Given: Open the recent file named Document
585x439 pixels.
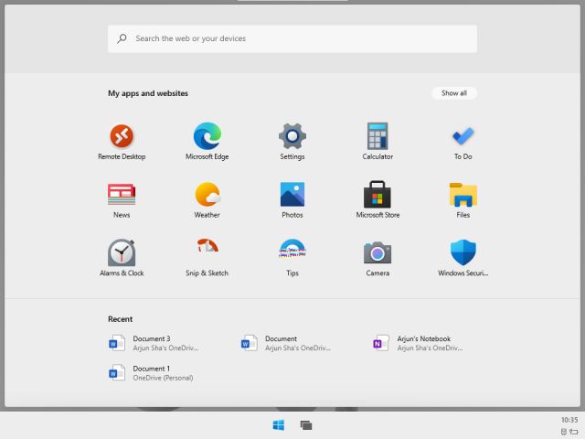Looking at the screenshot, I should click(x=286, y=343).
